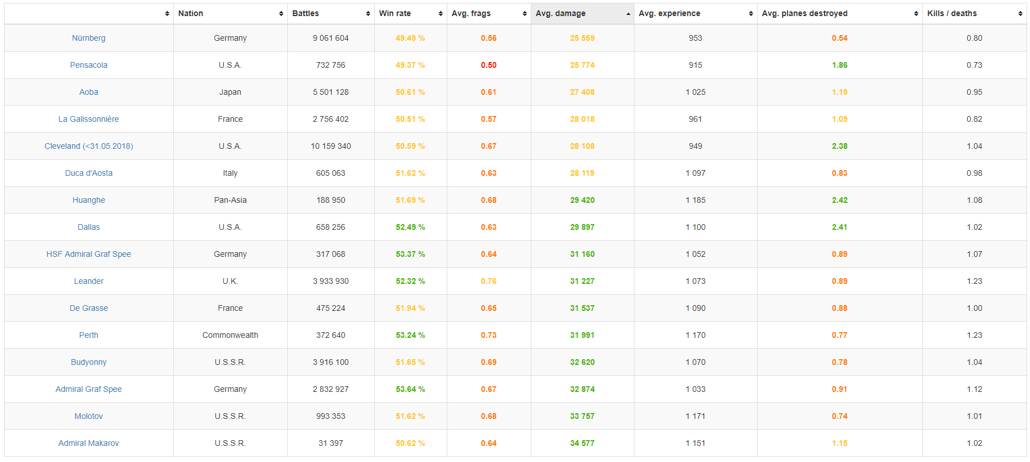Click sort arrows for Avg. planes destroyed
This screenshot has height=462, width=1030.
916,14
